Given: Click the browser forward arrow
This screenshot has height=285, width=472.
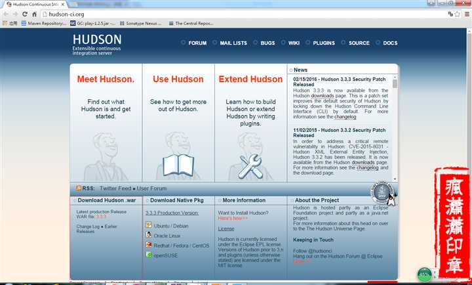Looking at the screenshot, I should point(15,14).
